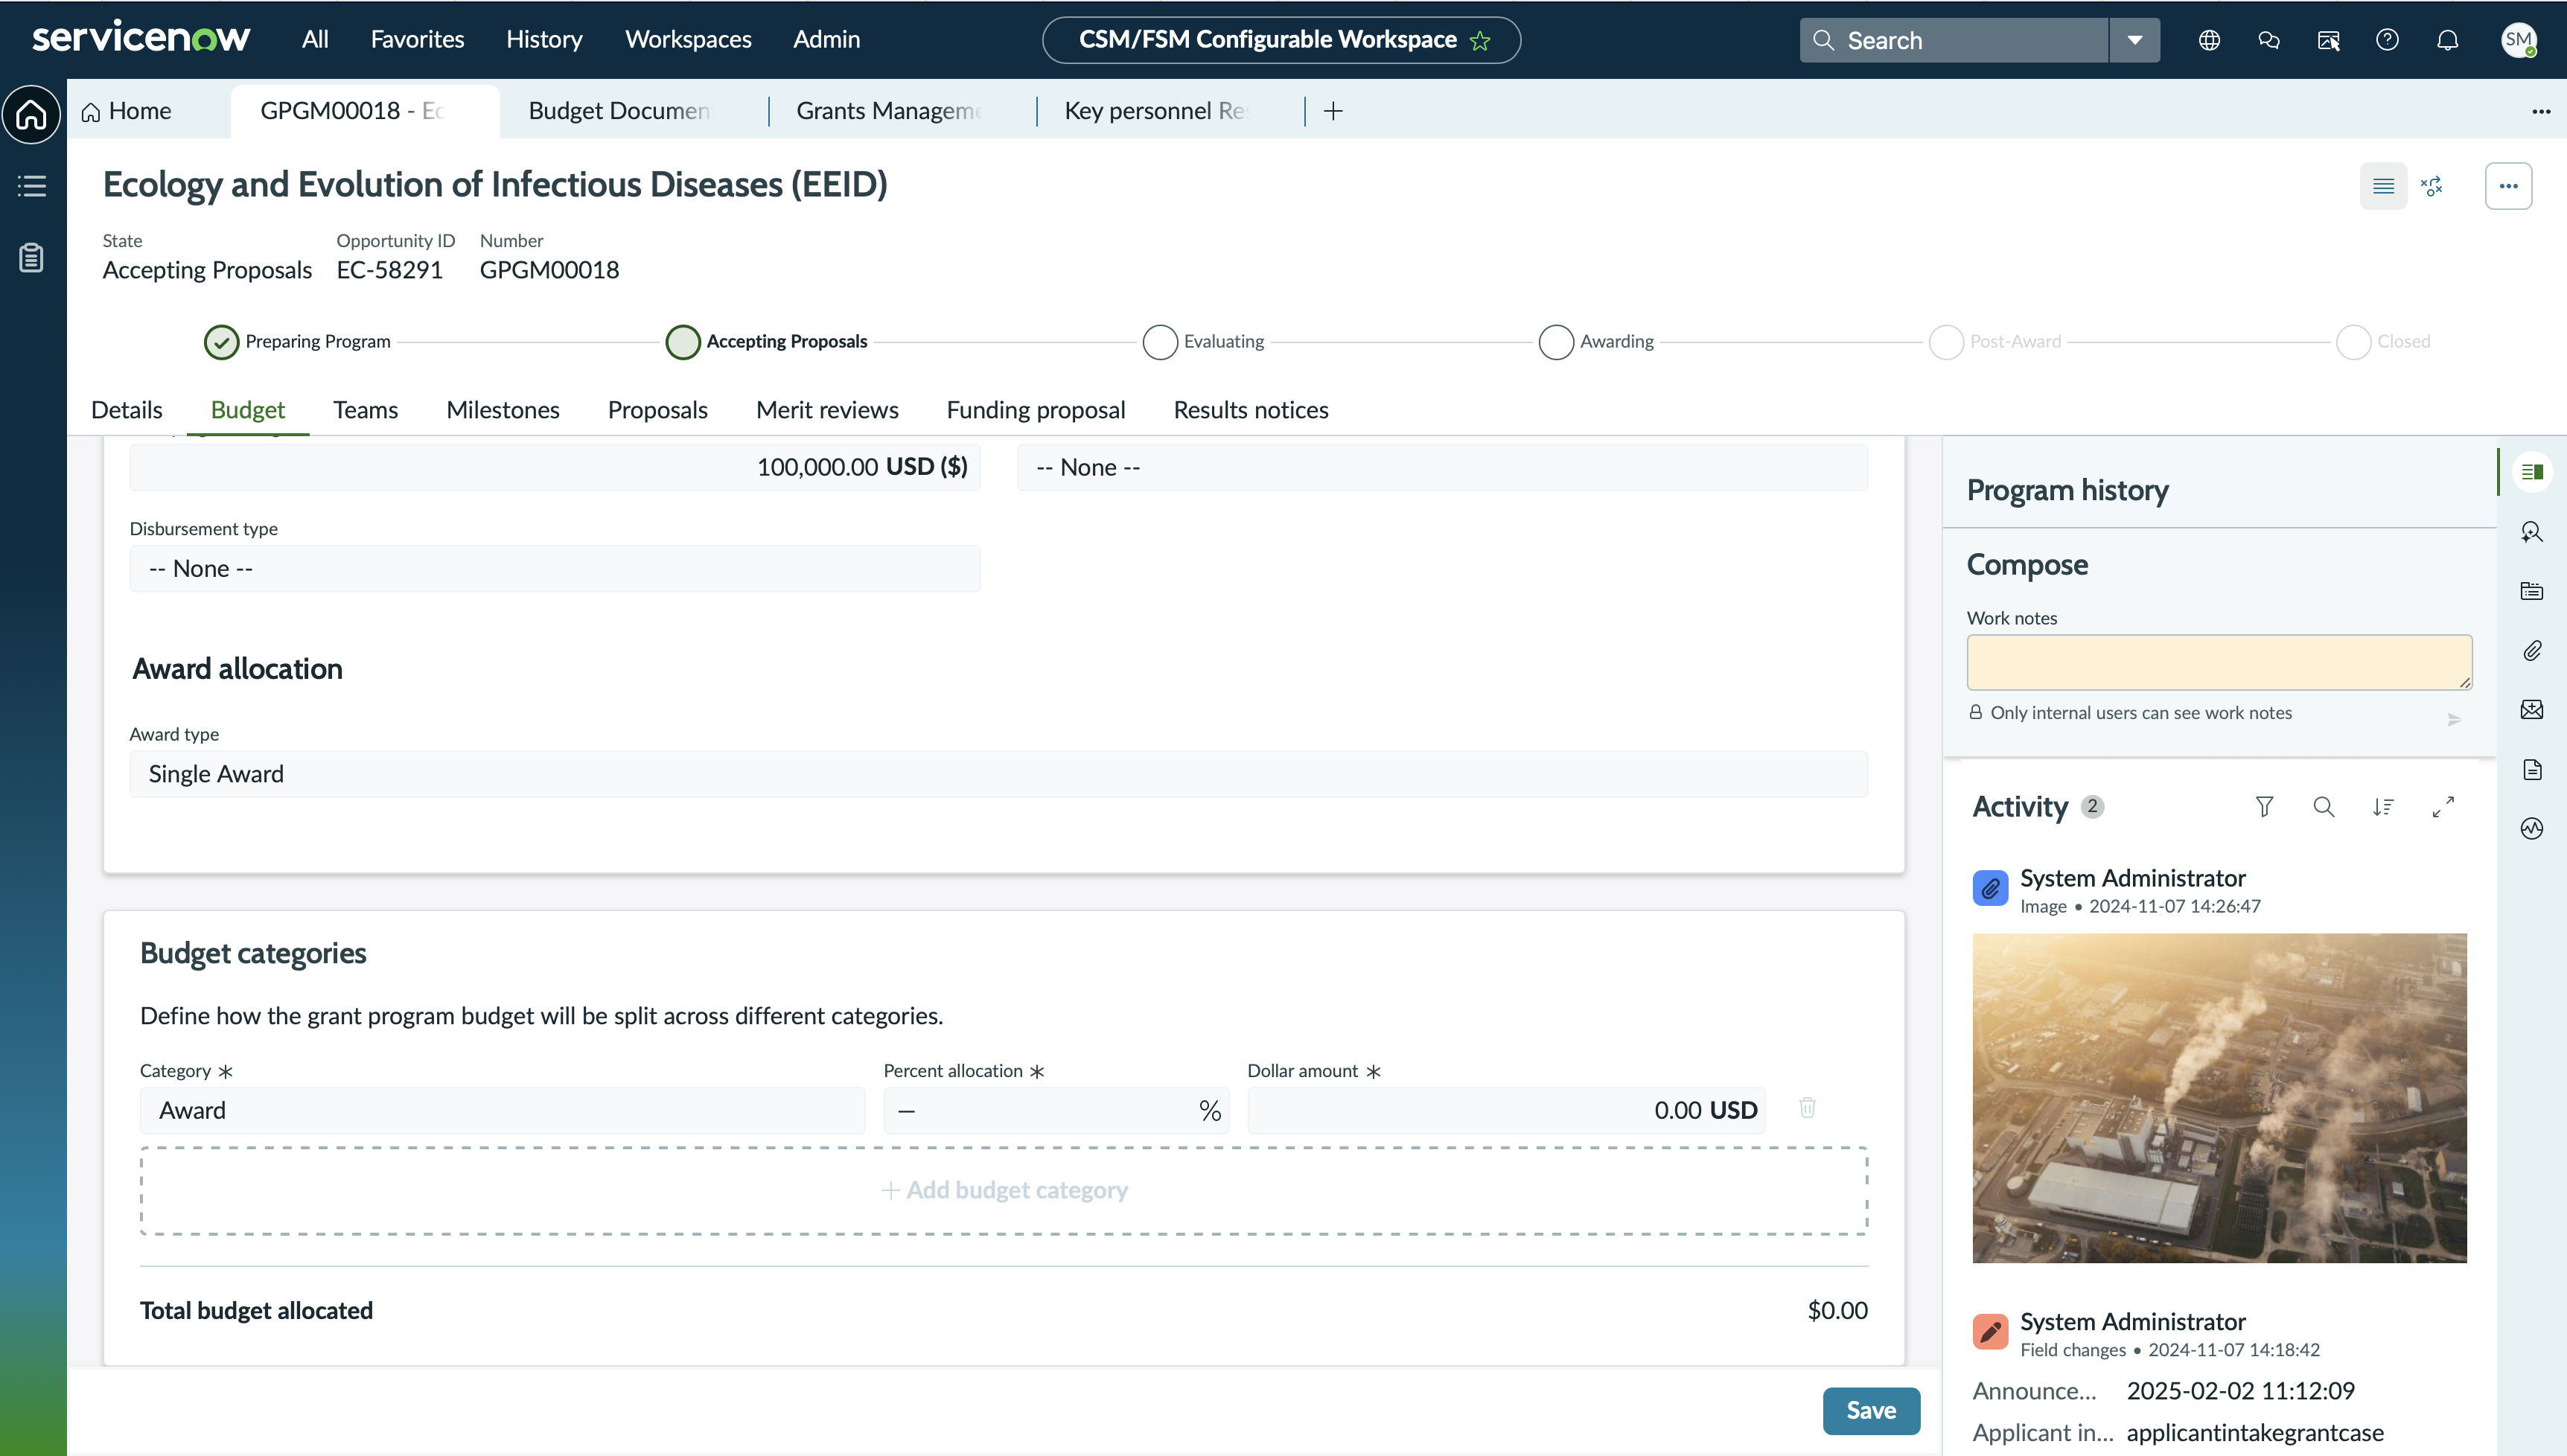Viewport: 2567px width, 1456px height.
Task: Sort the Activity stream entries
Action: [2383, 807]
